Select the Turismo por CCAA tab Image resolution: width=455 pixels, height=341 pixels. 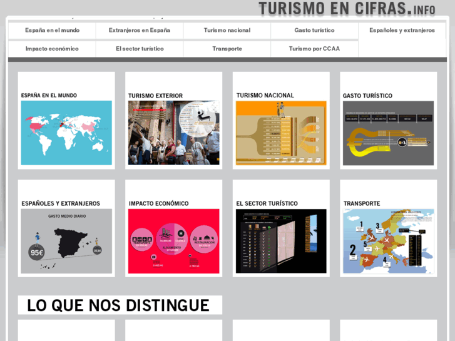[x=315, y=49]
